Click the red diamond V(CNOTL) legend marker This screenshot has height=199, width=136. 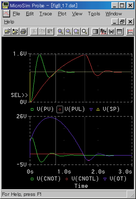(67, 179)
